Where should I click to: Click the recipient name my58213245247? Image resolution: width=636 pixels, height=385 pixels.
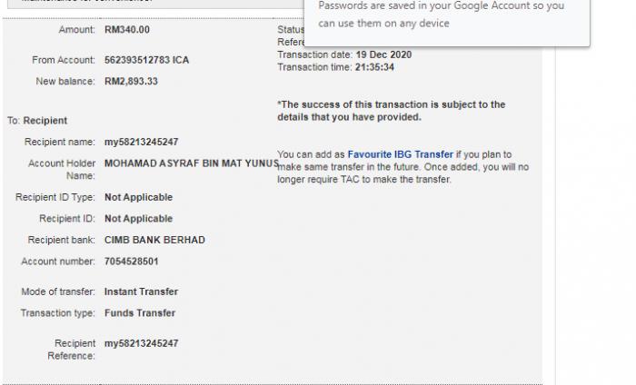click(x=141, y=142)
